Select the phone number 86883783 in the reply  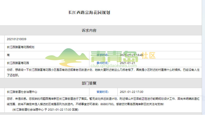(107, 104)
